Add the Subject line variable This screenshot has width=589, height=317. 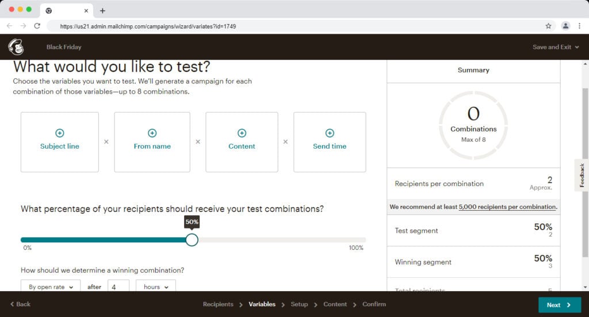coord(60,141)
